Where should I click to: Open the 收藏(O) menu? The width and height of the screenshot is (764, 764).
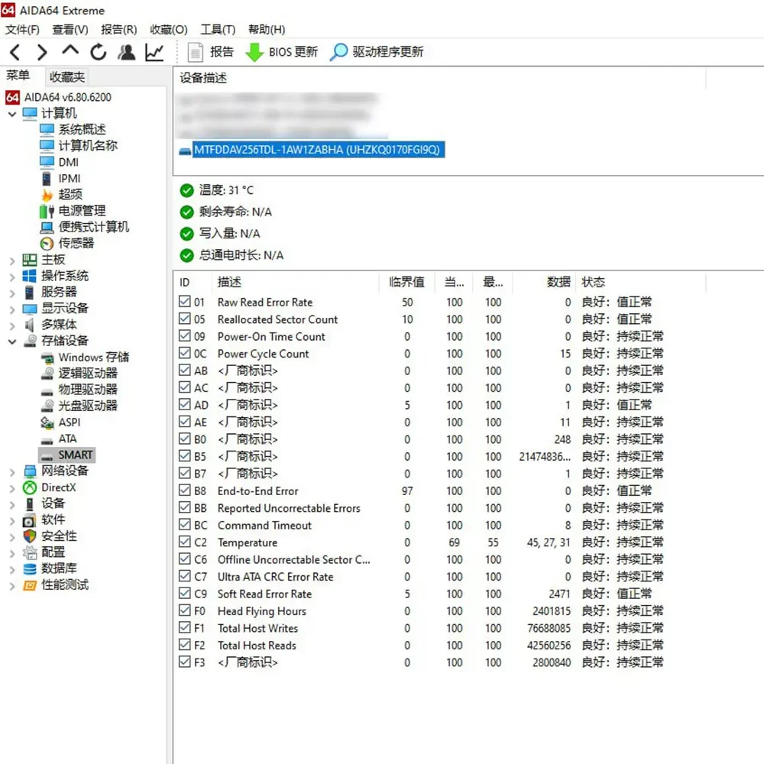click(x=169, y=30)
